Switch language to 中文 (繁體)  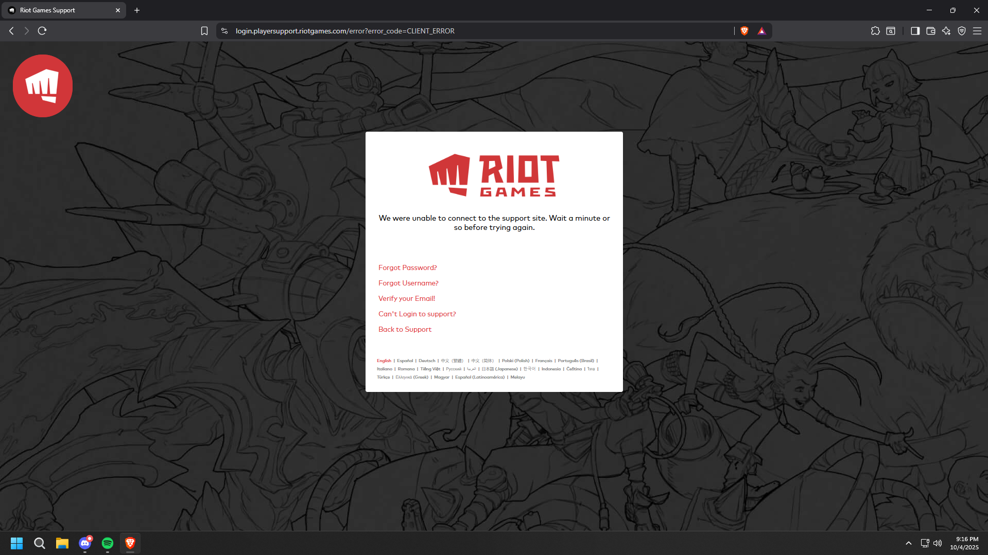[453, 361]
